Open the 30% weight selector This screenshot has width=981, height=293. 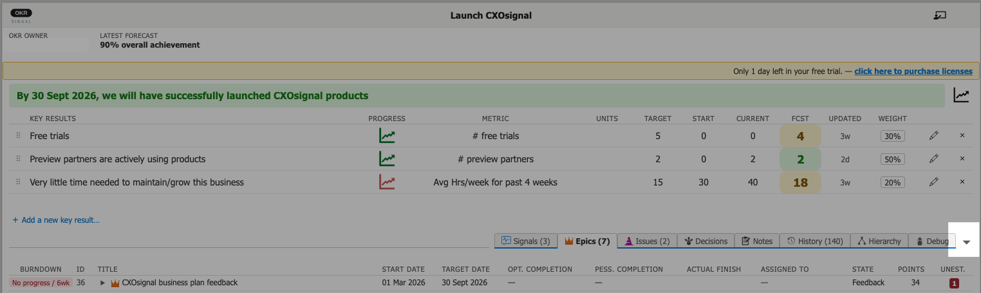click(x=893, y=136)
